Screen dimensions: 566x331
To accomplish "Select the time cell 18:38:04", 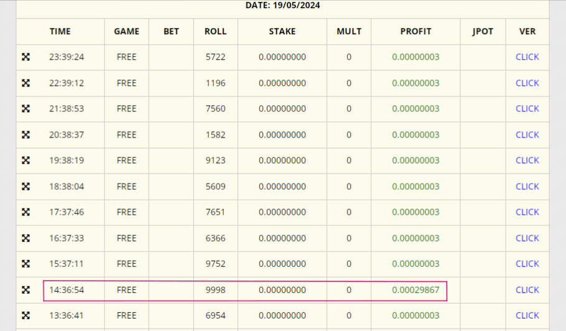I will coord(67,186).
